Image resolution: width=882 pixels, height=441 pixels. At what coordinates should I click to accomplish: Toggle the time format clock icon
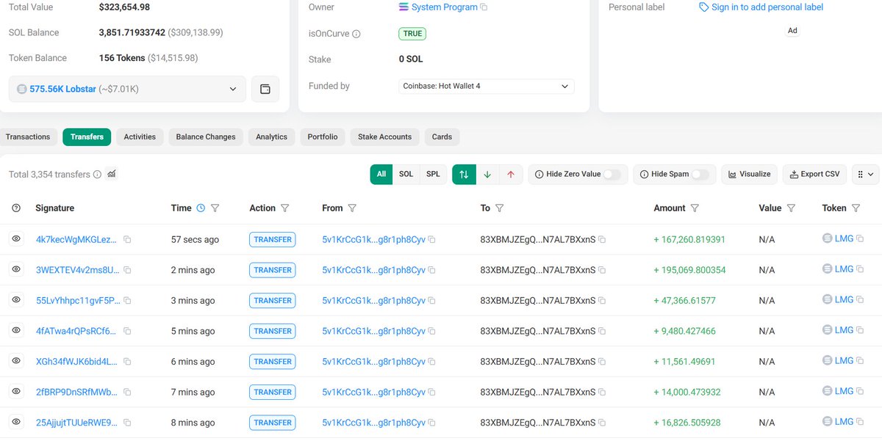201,208
